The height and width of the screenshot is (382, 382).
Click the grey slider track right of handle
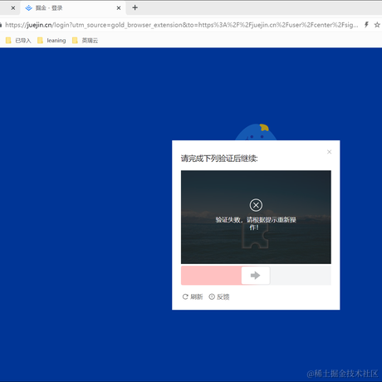point(301,276)
